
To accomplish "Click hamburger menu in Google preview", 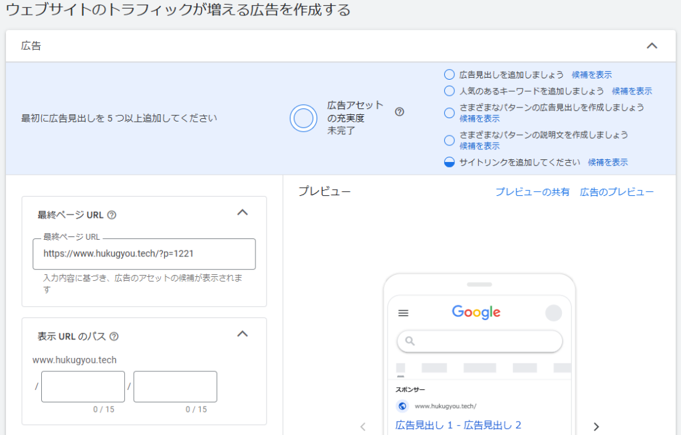I will tap(403, 313).
